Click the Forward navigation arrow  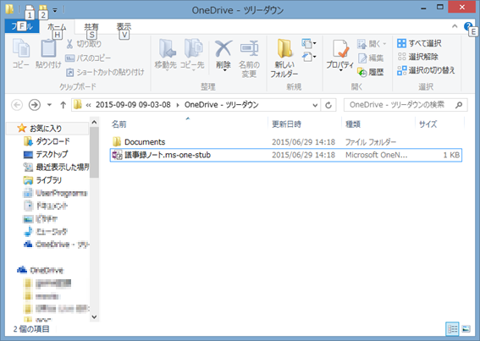[35, 105]
